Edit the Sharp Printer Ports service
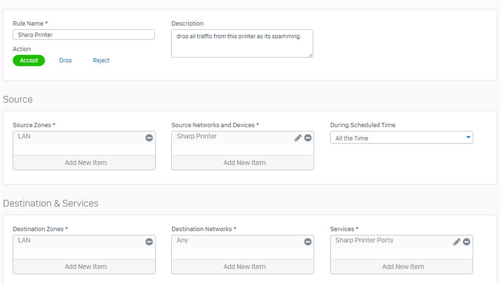The image size is (501, 285). [x=457, y=242]
